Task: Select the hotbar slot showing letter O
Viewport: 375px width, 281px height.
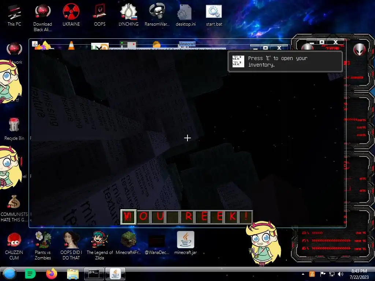Action: pyautogui.click(x=143, y=217)
